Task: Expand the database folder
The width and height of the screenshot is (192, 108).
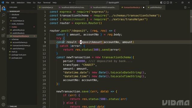Action: point(22,15)
